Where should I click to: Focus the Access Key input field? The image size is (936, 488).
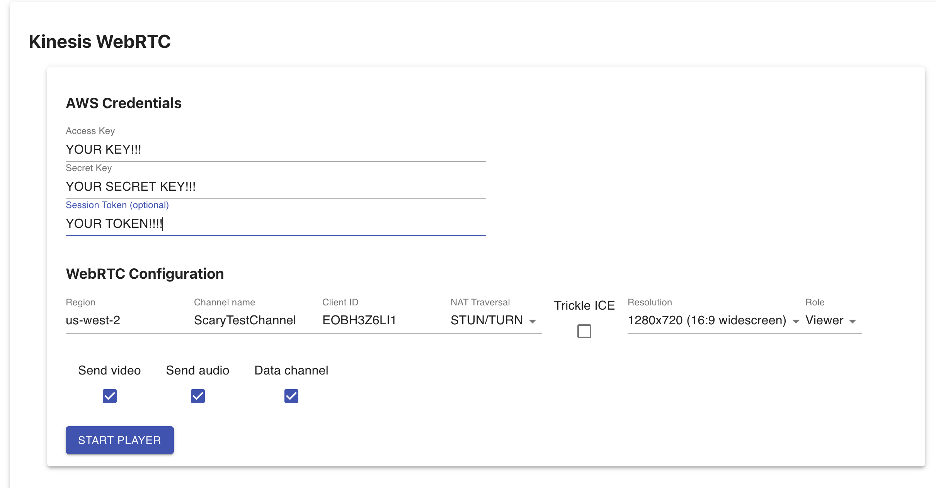276,149
